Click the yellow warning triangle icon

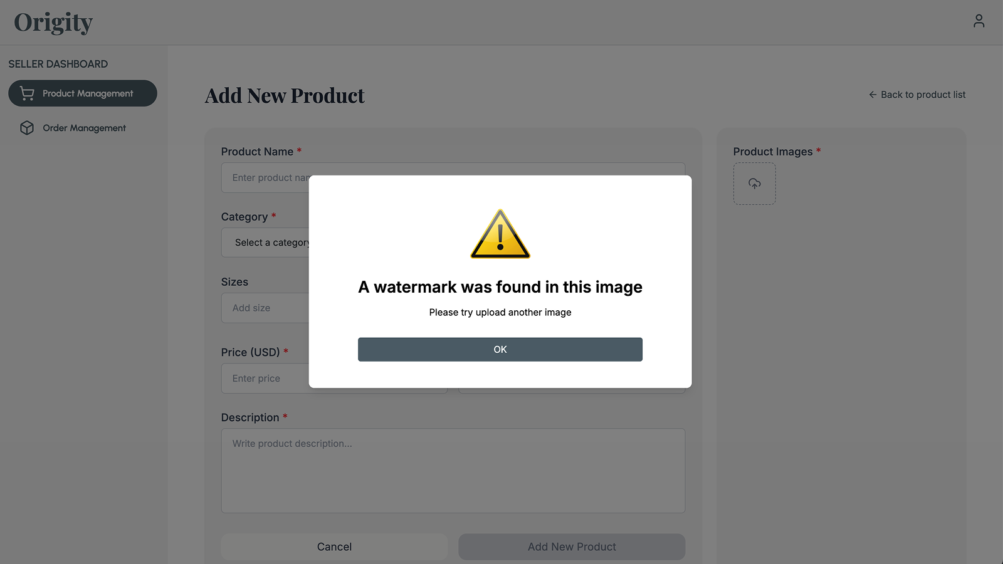click(500, 234)
